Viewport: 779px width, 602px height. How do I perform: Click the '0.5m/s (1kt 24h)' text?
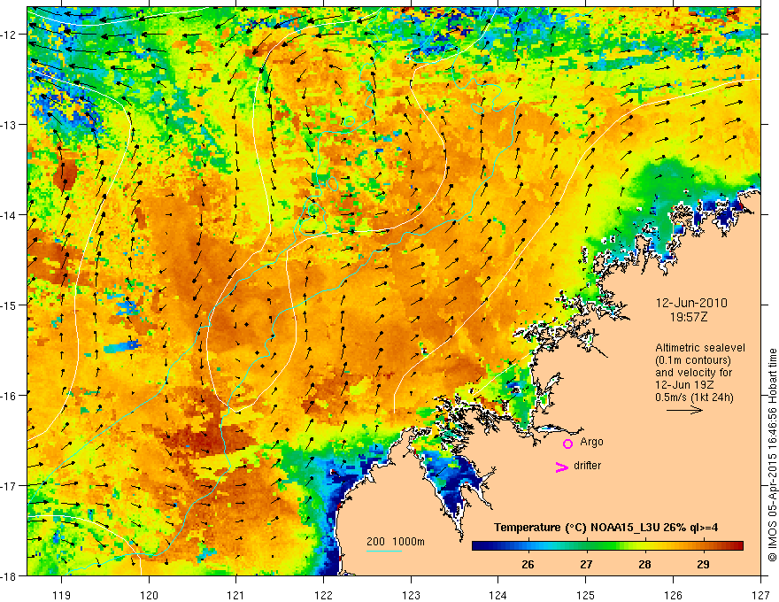coord(695,397)
